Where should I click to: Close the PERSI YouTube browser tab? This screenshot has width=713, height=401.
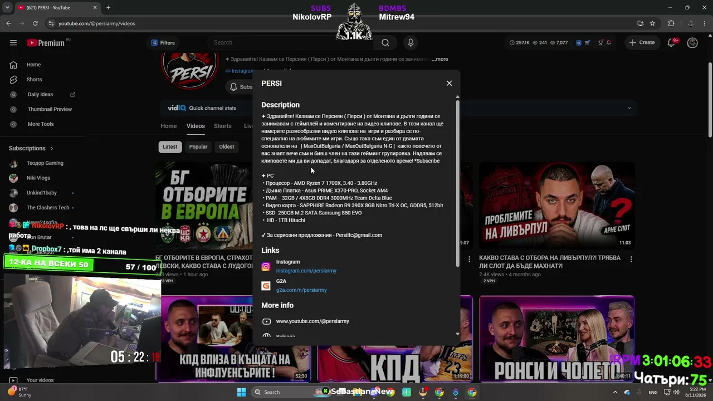(x=95, y=8)
